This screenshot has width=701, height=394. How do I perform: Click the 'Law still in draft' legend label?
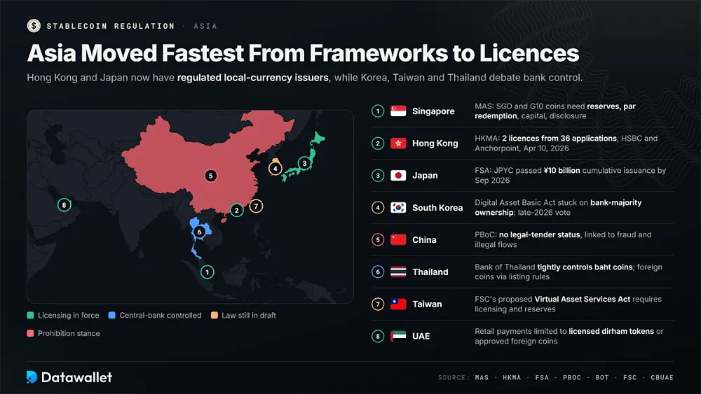pos(249,315)
